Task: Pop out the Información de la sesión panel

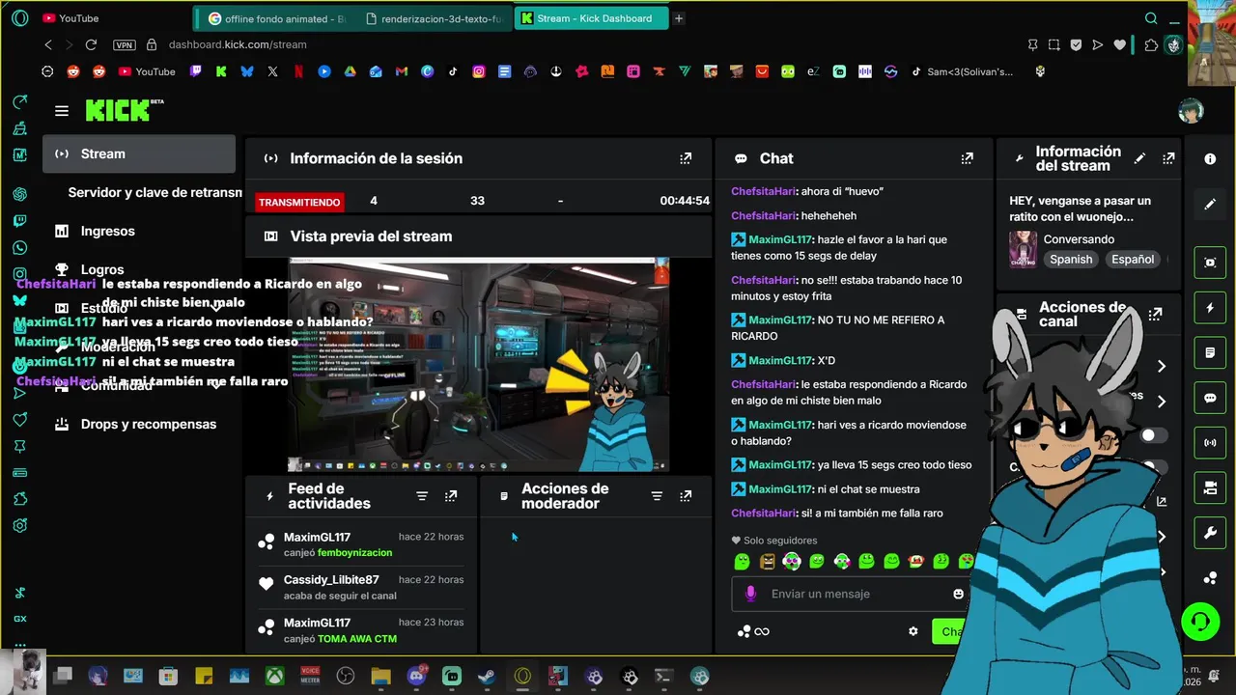Action: click(x=686, y=158)
